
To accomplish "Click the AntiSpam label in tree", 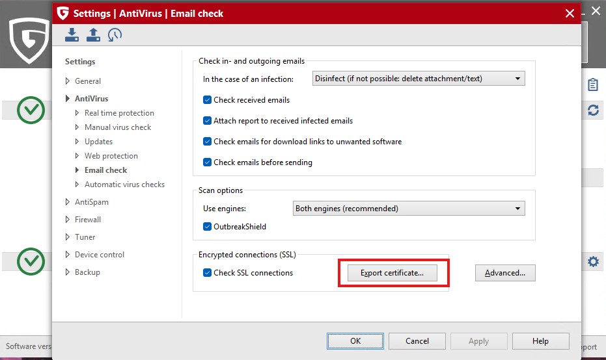I will pyautogui.click(x=92, y=202).
